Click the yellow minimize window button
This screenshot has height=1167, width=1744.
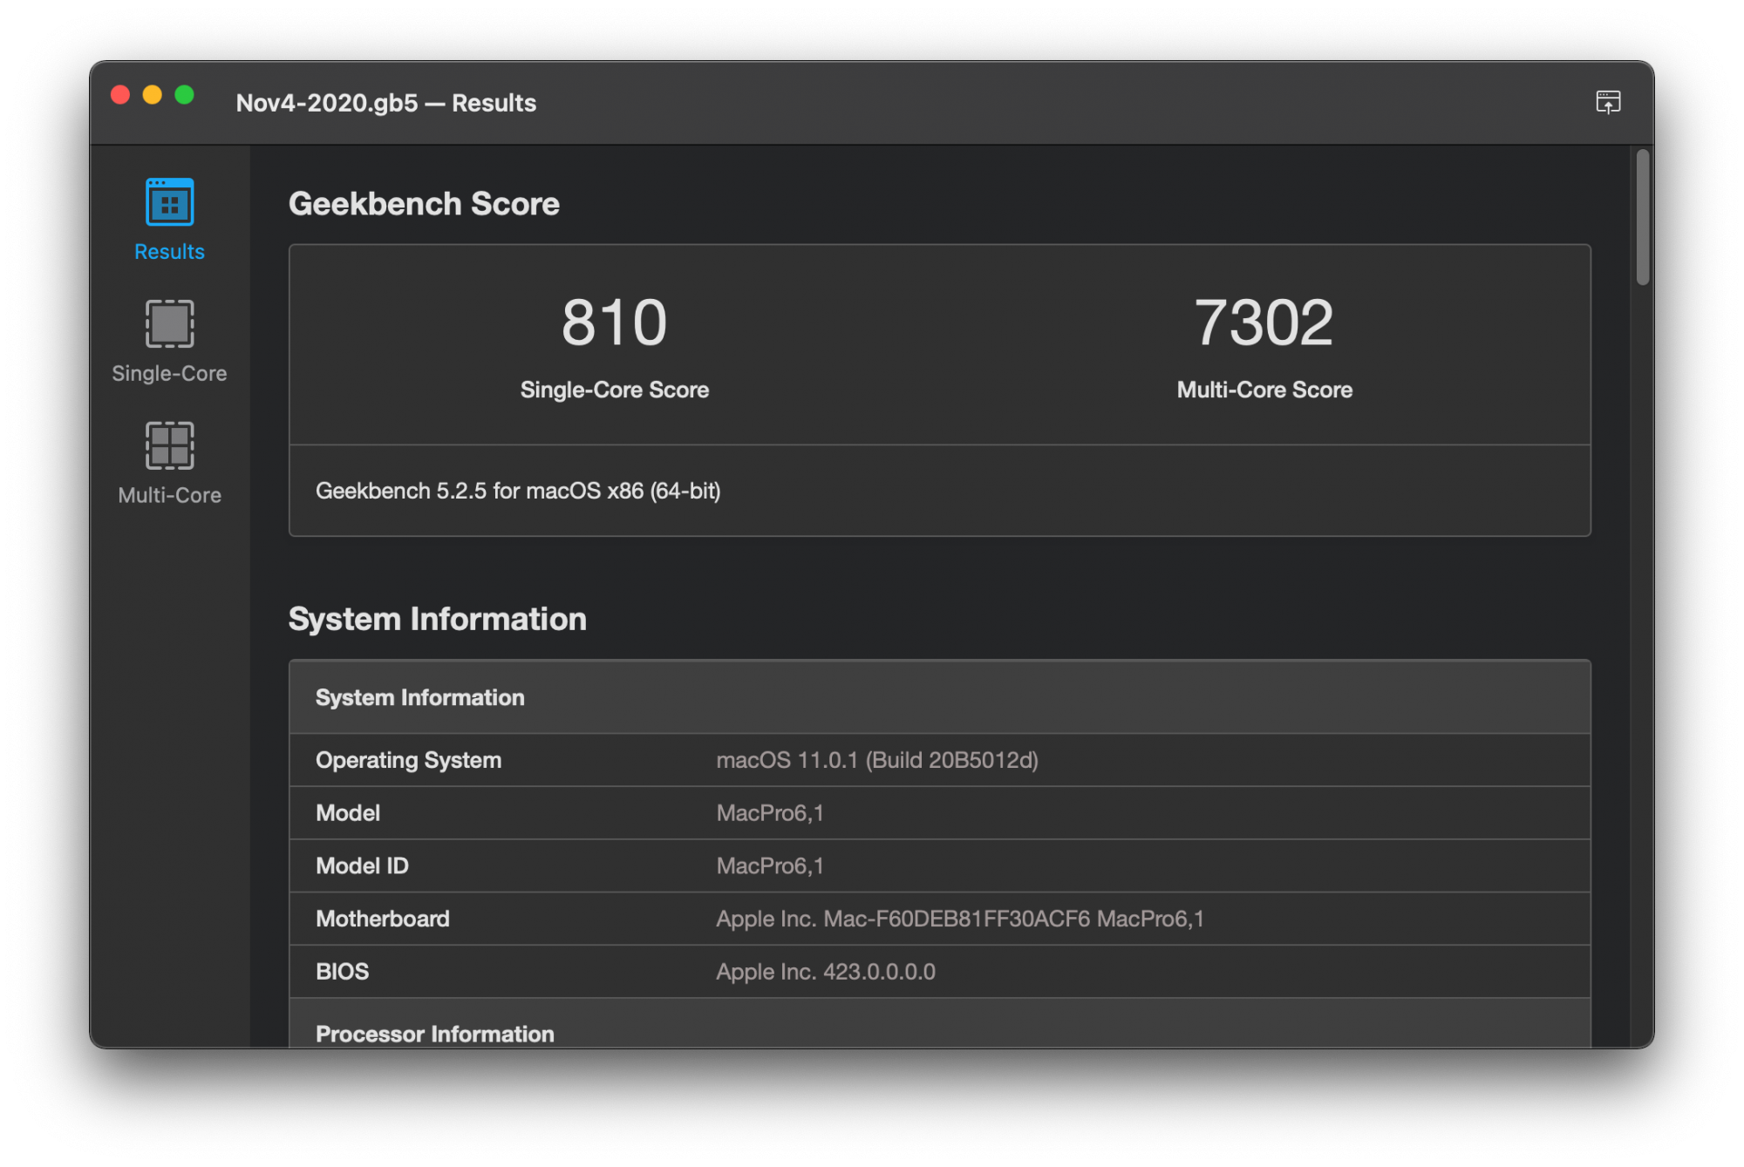coord(153,95)
